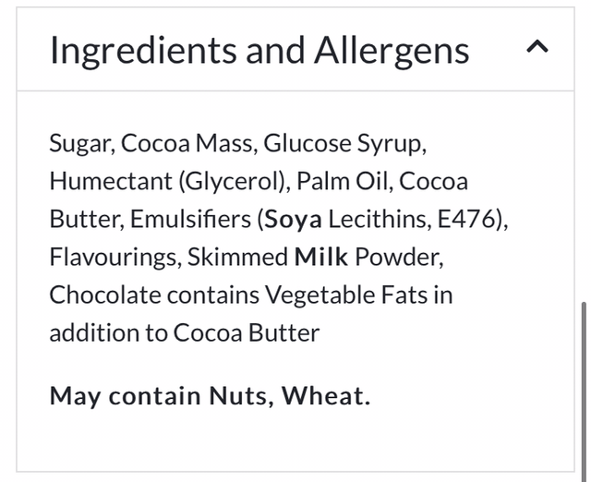Click the bold word Soya
Viewport: 591px width, 482px height.
pos(289,219)
